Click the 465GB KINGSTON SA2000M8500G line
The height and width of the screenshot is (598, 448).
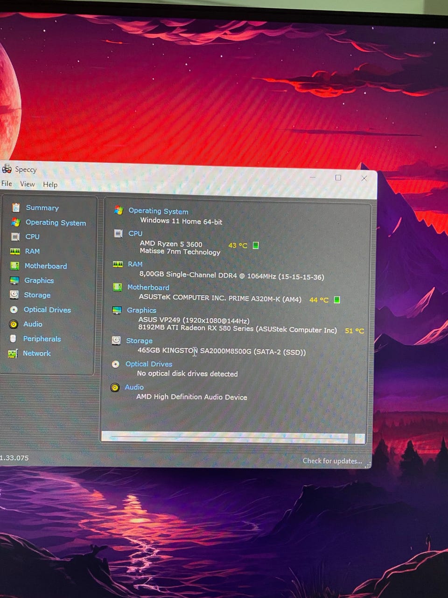(x=222, y=351)
